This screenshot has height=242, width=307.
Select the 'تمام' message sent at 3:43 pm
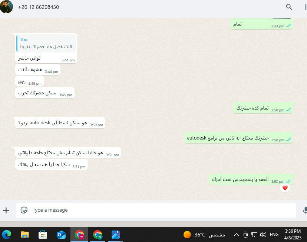[x=261, y=24]
